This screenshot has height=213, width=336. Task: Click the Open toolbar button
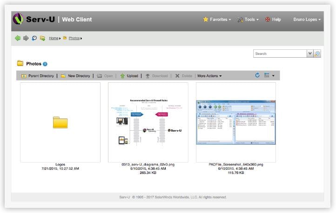coord(105,76)
